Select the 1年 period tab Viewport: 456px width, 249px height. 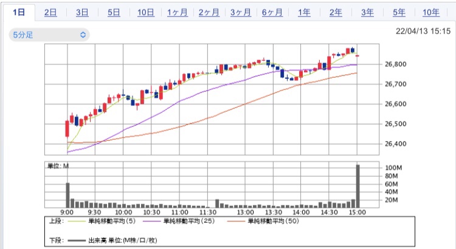tap(304, 13)
